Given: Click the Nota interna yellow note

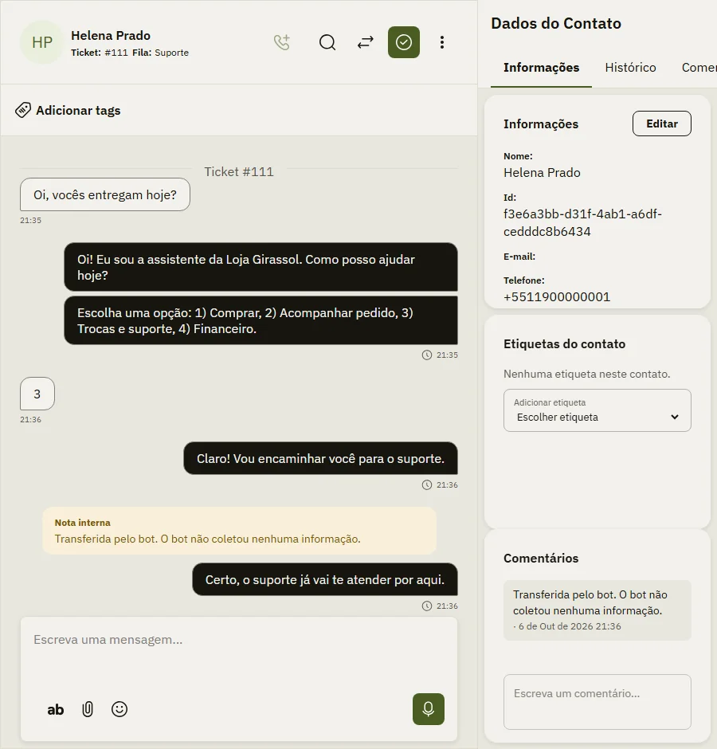Looking at the screenshot, I should click(239, 531).
